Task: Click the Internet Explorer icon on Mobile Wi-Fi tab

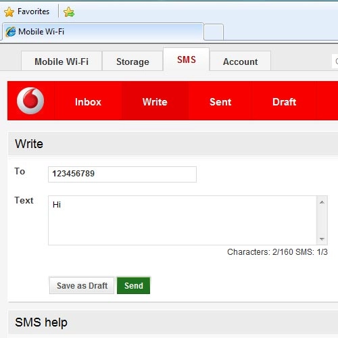Action: point(11,32)
